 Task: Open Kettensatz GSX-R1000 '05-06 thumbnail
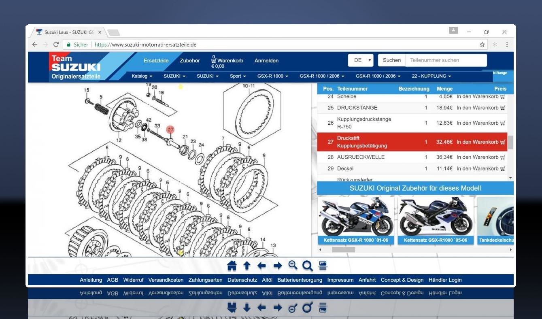(x=436, y=221)
